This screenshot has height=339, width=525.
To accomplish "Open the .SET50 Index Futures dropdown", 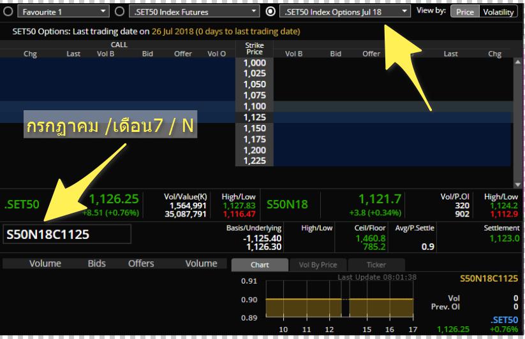I will tap(194, 11).
